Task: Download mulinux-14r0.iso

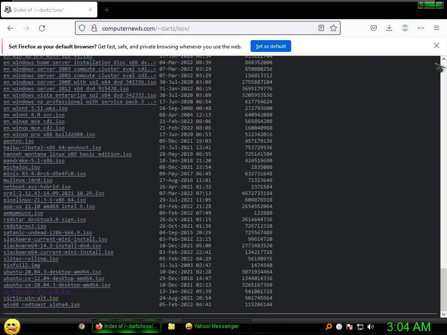Action: click(28, 180)
